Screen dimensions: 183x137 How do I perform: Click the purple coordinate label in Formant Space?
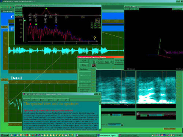[x=175, y=53]
